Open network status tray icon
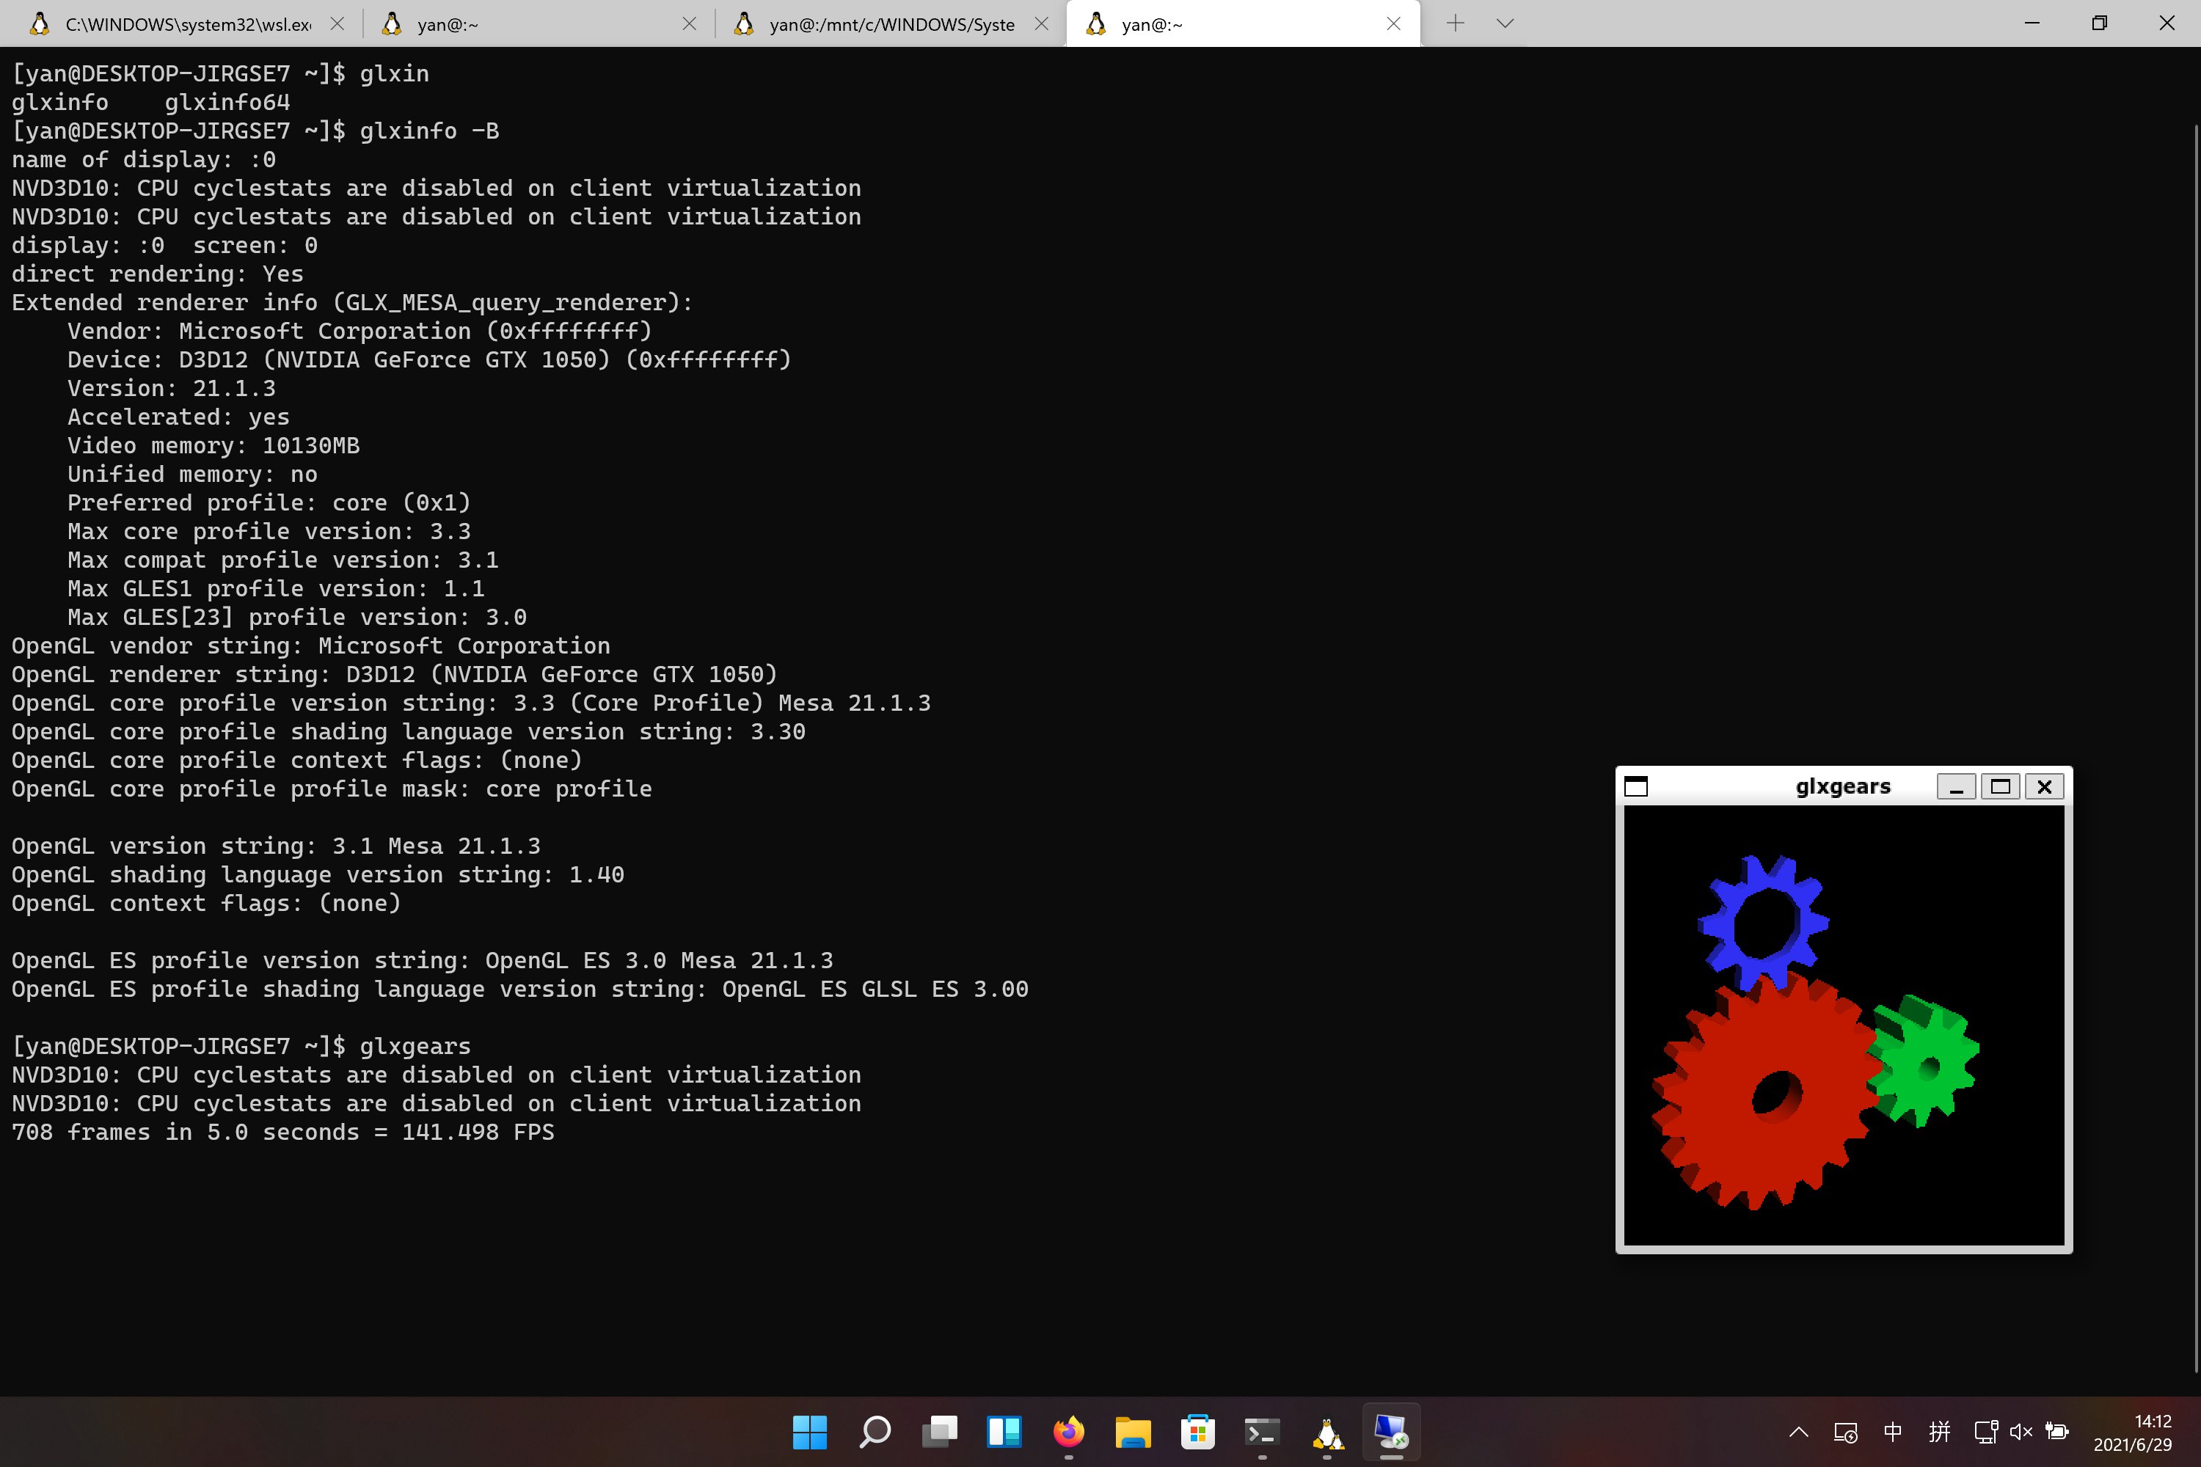Image resolution: width=2201 pixels, height=1467 pixels. click(1986, 1432)
